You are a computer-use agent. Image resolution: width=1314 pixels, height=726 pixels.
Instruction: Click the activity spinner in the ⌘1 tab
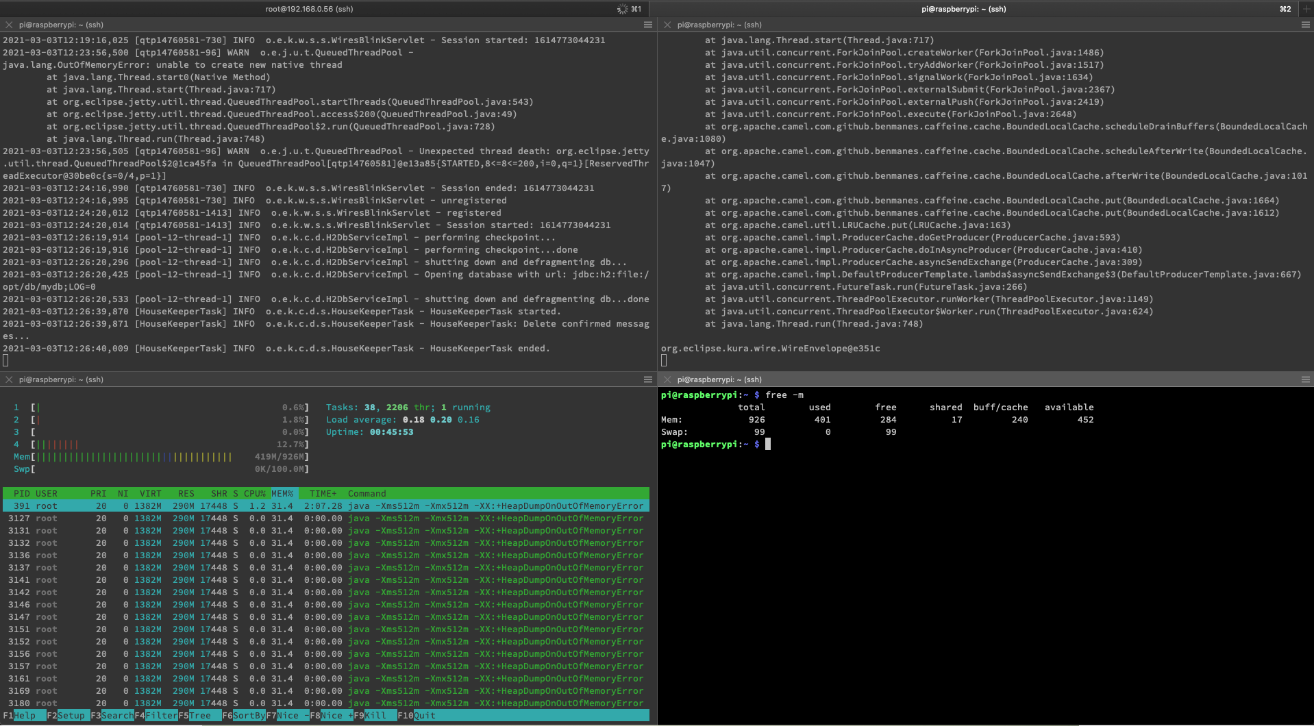(x=621, y=9)
